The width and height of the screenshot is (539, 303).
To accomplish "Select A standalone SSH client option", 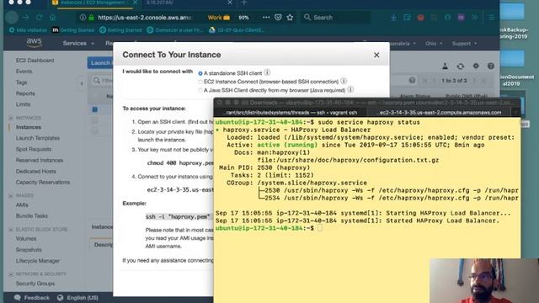I will (x=200, y=73).
